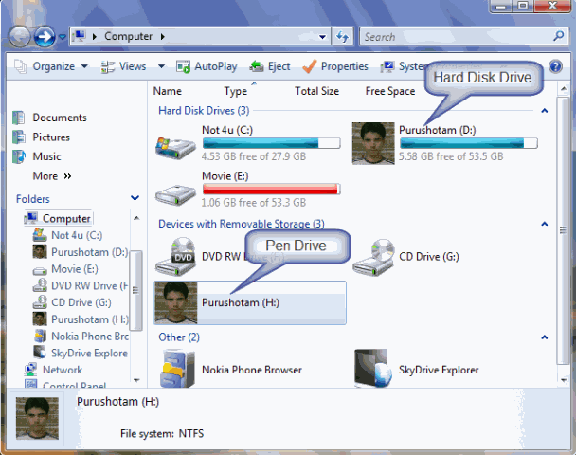Click More in favorite links

click(x=52, y=176)
